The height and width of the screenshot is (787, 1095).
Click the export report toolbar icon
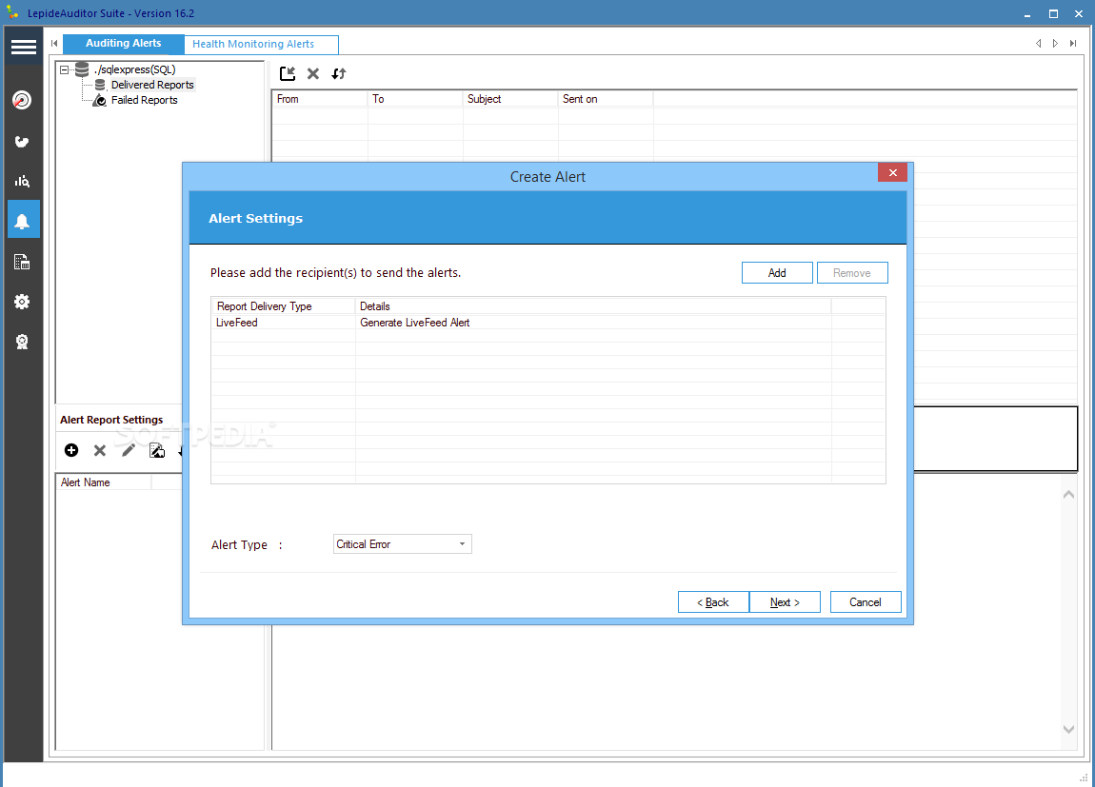pyautogui.click(x=287, y=73)
